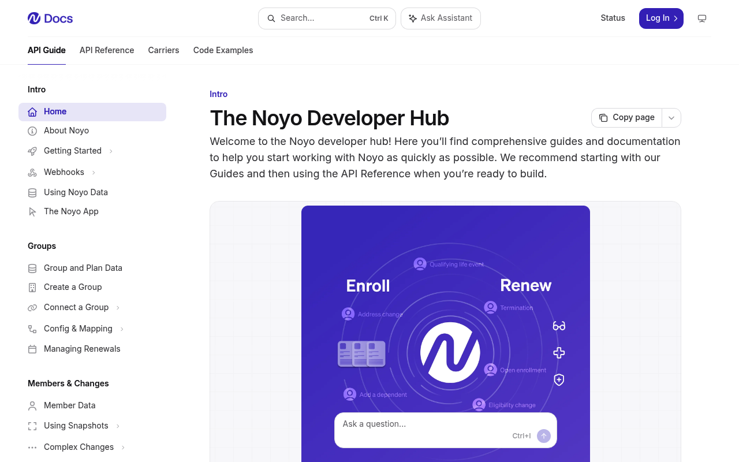The width and height of the screenshot is (739, 462).
Task: Go to the Code Examples tab
Action: click(x=223, y=50)
